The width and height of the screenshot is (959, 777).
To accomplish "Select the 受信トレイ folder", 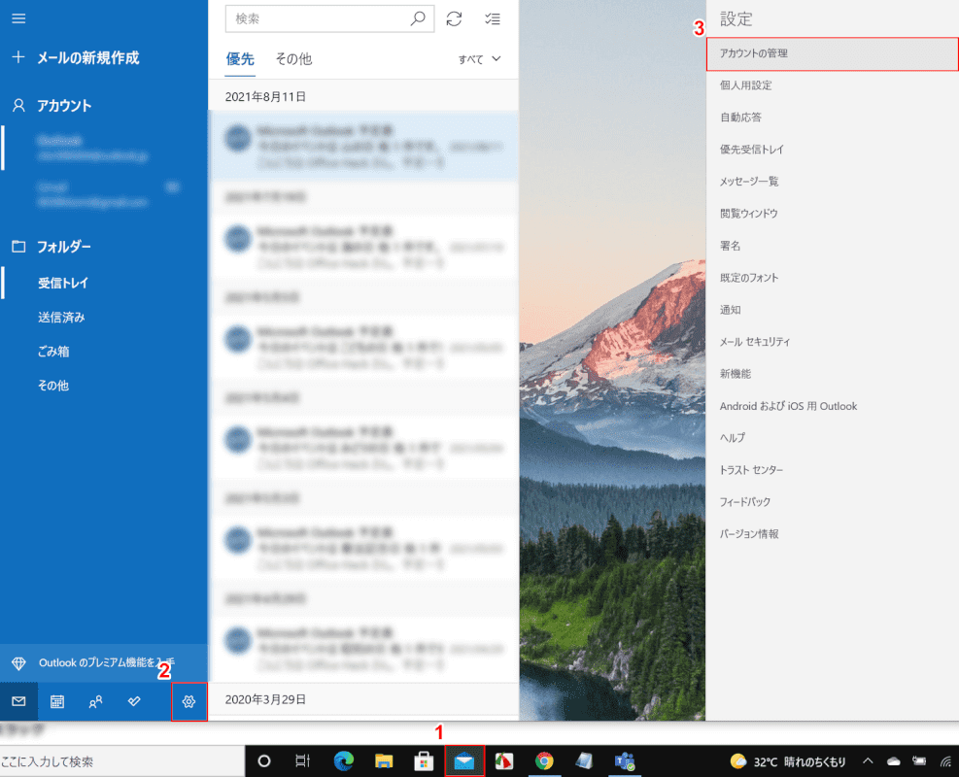I will coord(63,283).
